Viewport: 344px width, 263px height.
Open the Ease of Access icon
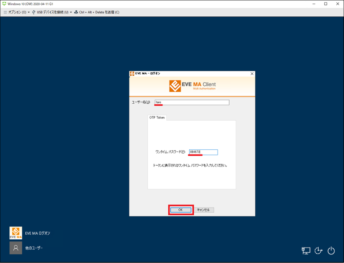318,251
